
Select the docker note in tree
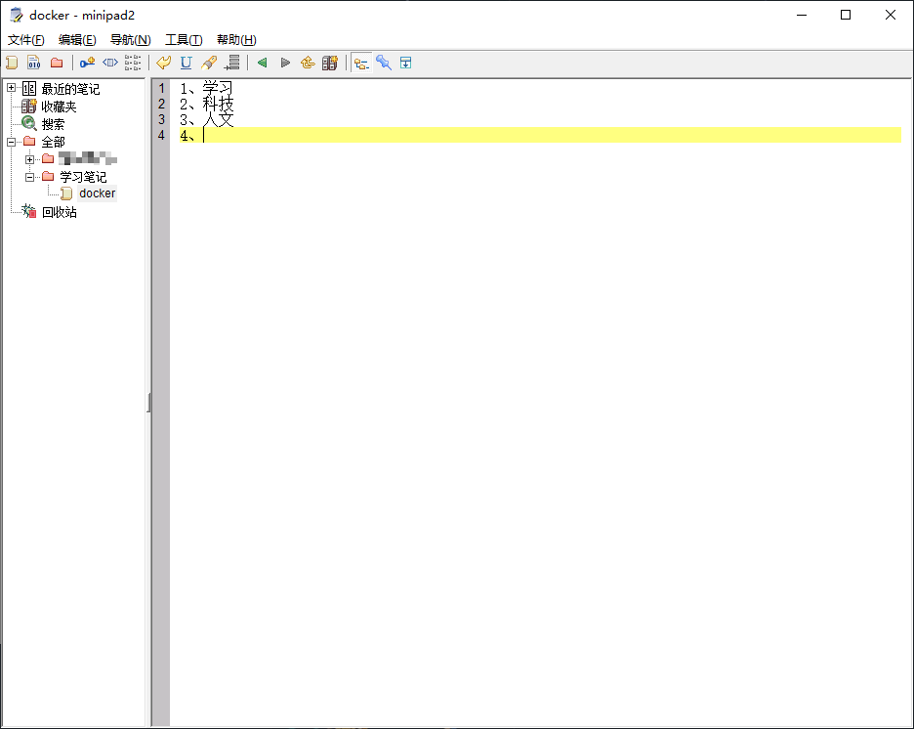point(97,193)
